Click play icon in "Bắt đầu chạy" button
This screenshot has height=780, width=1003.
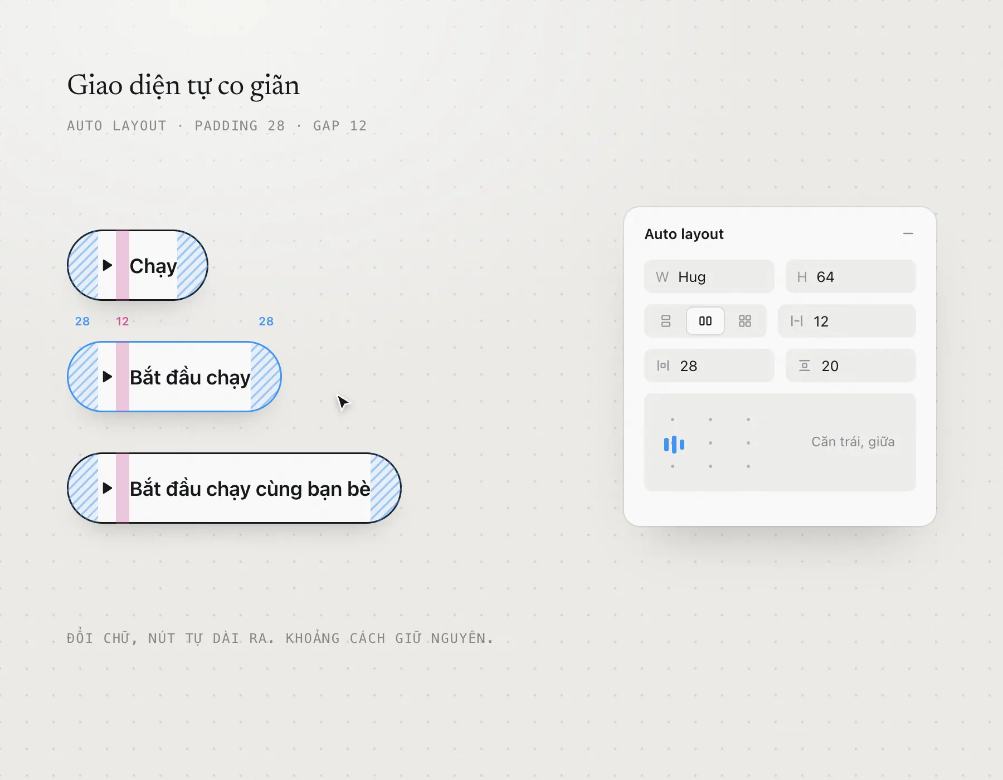108,377
